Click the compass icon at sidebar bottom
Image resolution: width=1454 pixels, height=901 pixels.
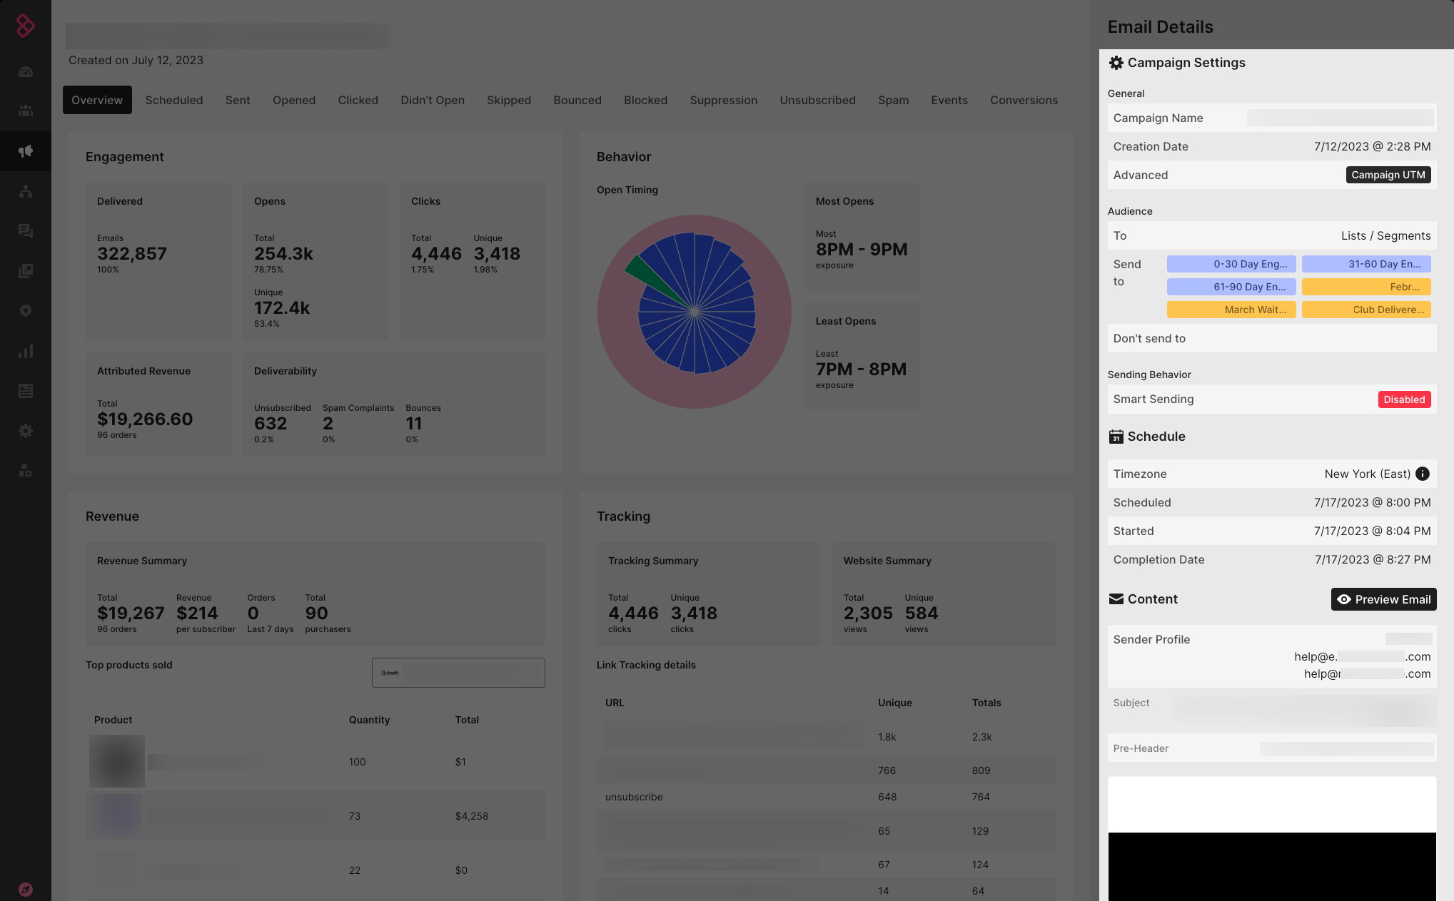(x=26, y=889)
